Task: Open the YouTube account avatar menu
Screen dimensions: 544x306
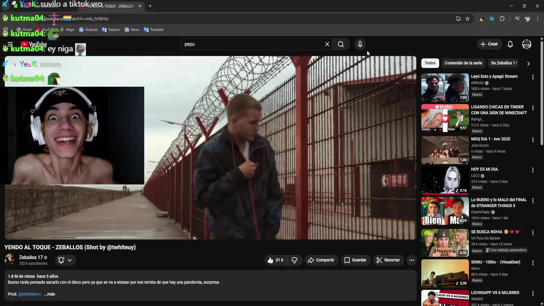Action: 527,44
